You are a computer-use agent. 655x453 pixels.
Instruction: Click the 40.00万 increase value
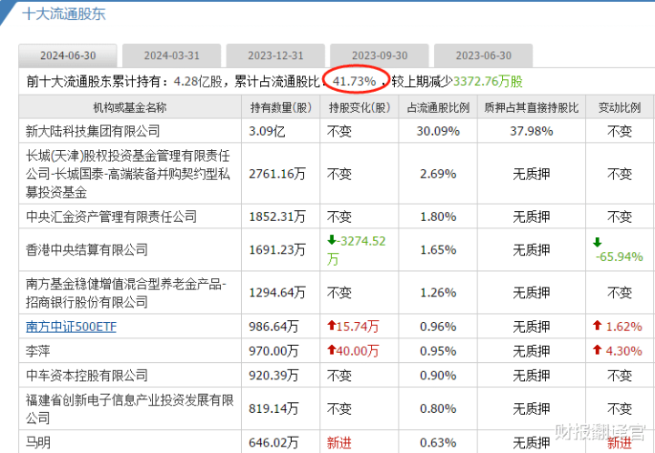point(358,351)
